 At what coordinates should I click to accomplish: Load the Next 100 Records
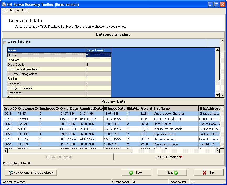[169, 157]
